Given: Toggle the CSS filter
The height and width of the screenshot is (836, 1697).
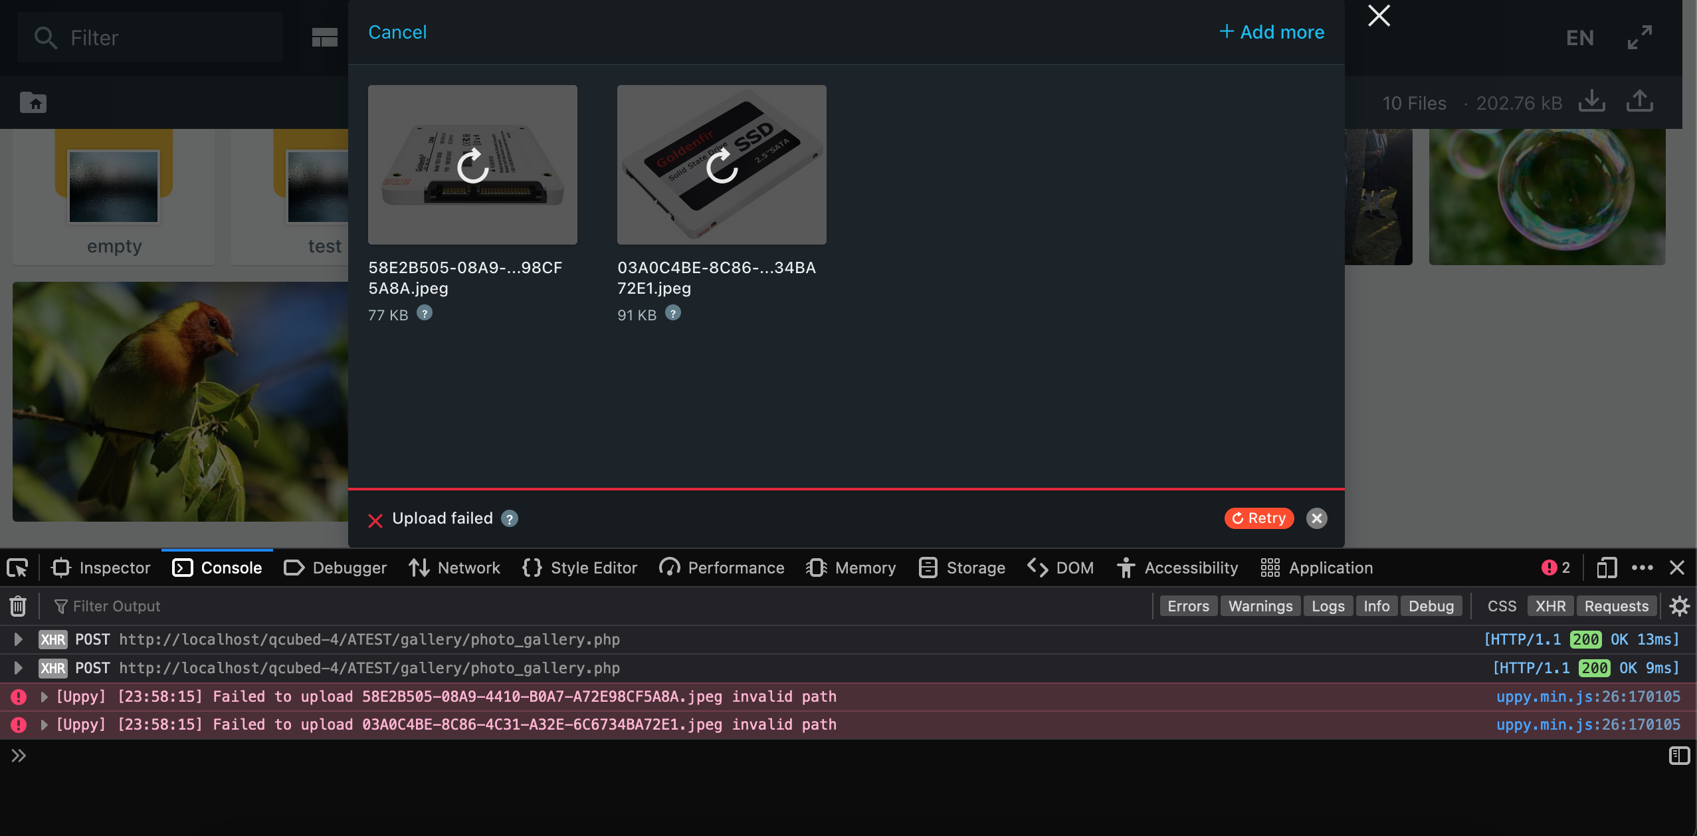Looking at the screenshot, I should pyautogui.click(x=1502, y=606).
